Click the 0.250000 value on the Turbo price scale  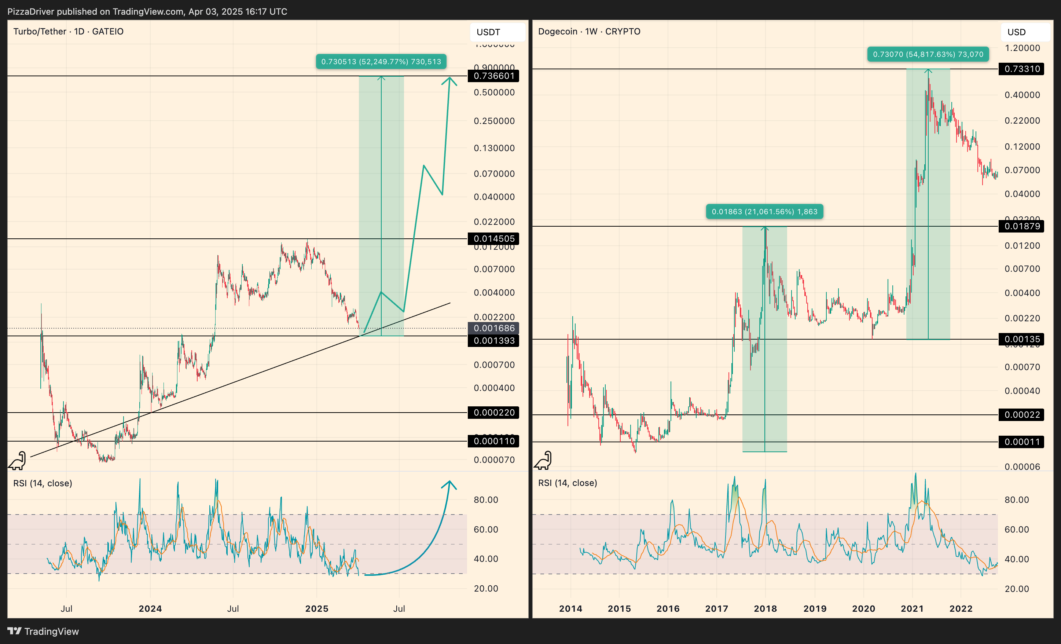[494, 121]
